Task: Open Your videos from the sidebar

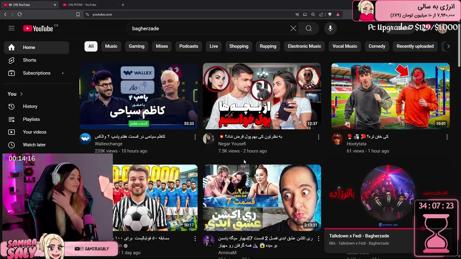Action: tap(36, 132)
